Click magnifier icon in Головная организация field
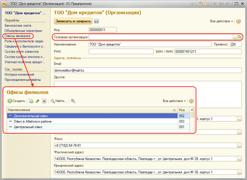 click(x=239, y=37)
